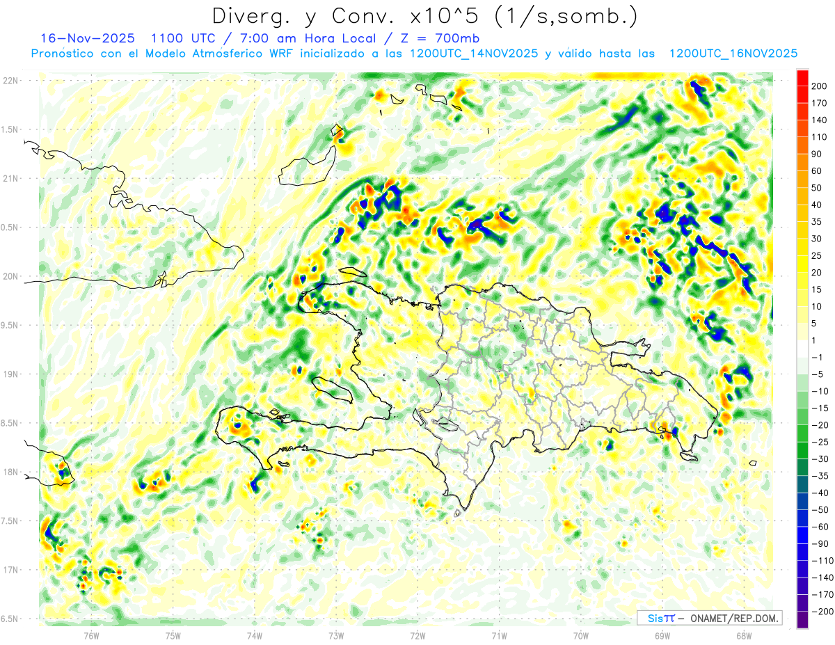Click the 'ONAMET/REP.DOM.' credit label
Viewport: 835px width, 645px height.
[733, 618]
